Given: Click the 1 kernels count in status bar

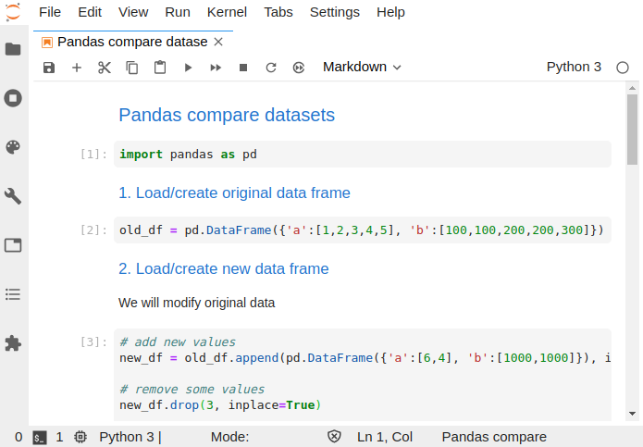Looking at the screenshot, I should (x=59, y=437).
